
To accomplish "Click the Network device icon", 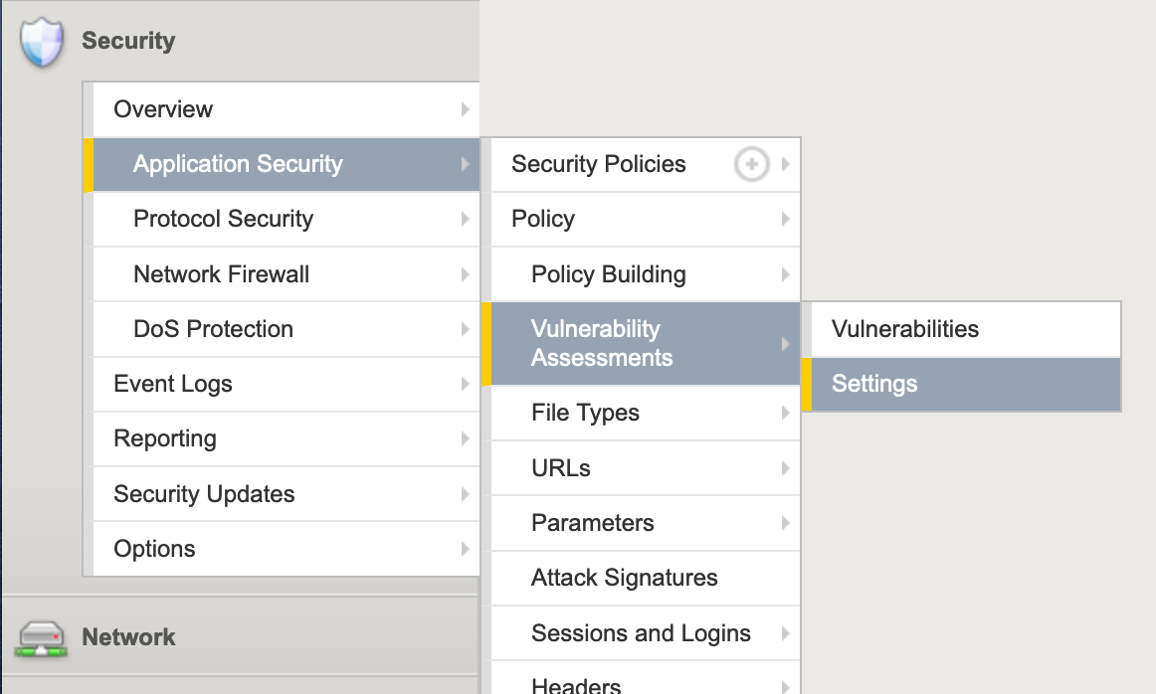I will (42, 638).
